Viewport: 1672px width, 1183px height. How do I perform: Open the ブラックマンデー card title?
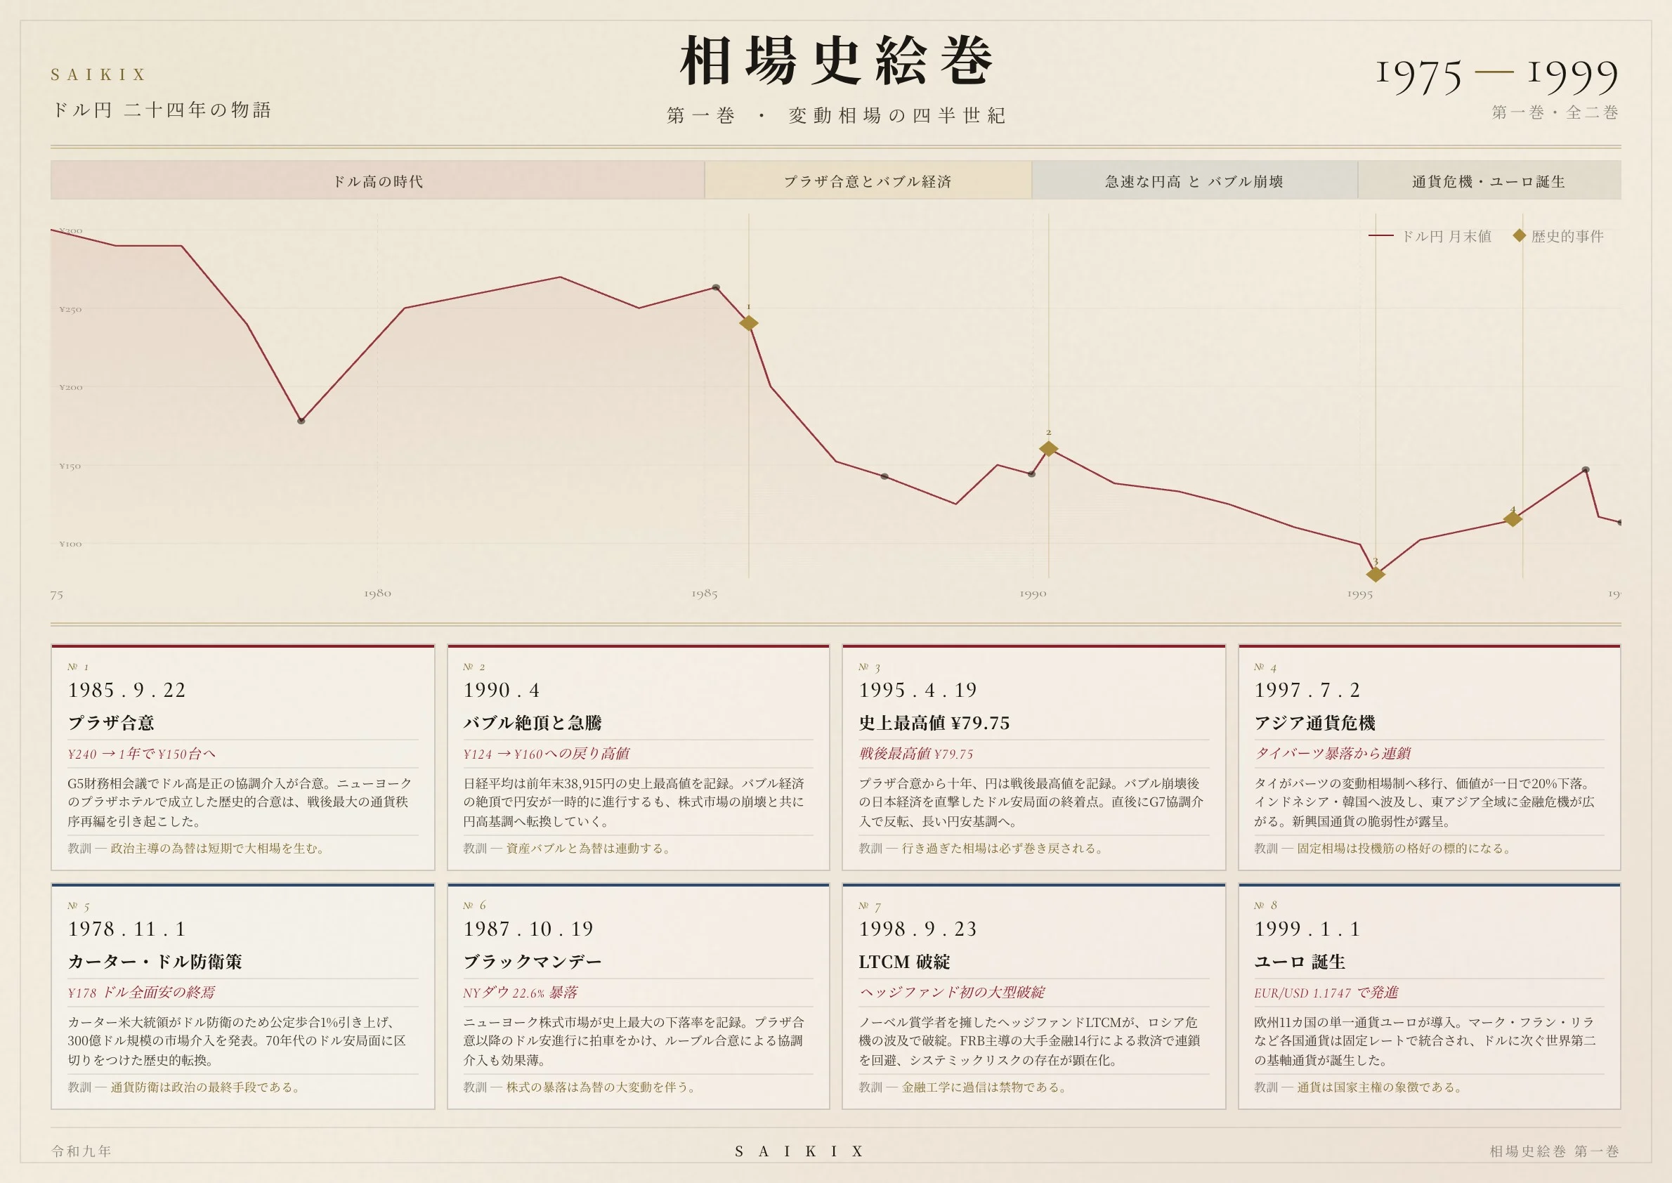click(x=533, y=962)
